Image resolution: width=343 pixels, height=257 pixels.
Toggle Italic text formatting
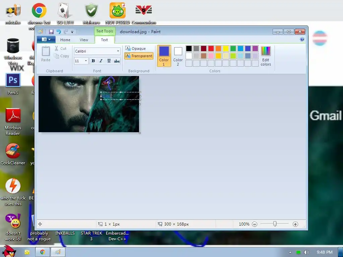101,61
